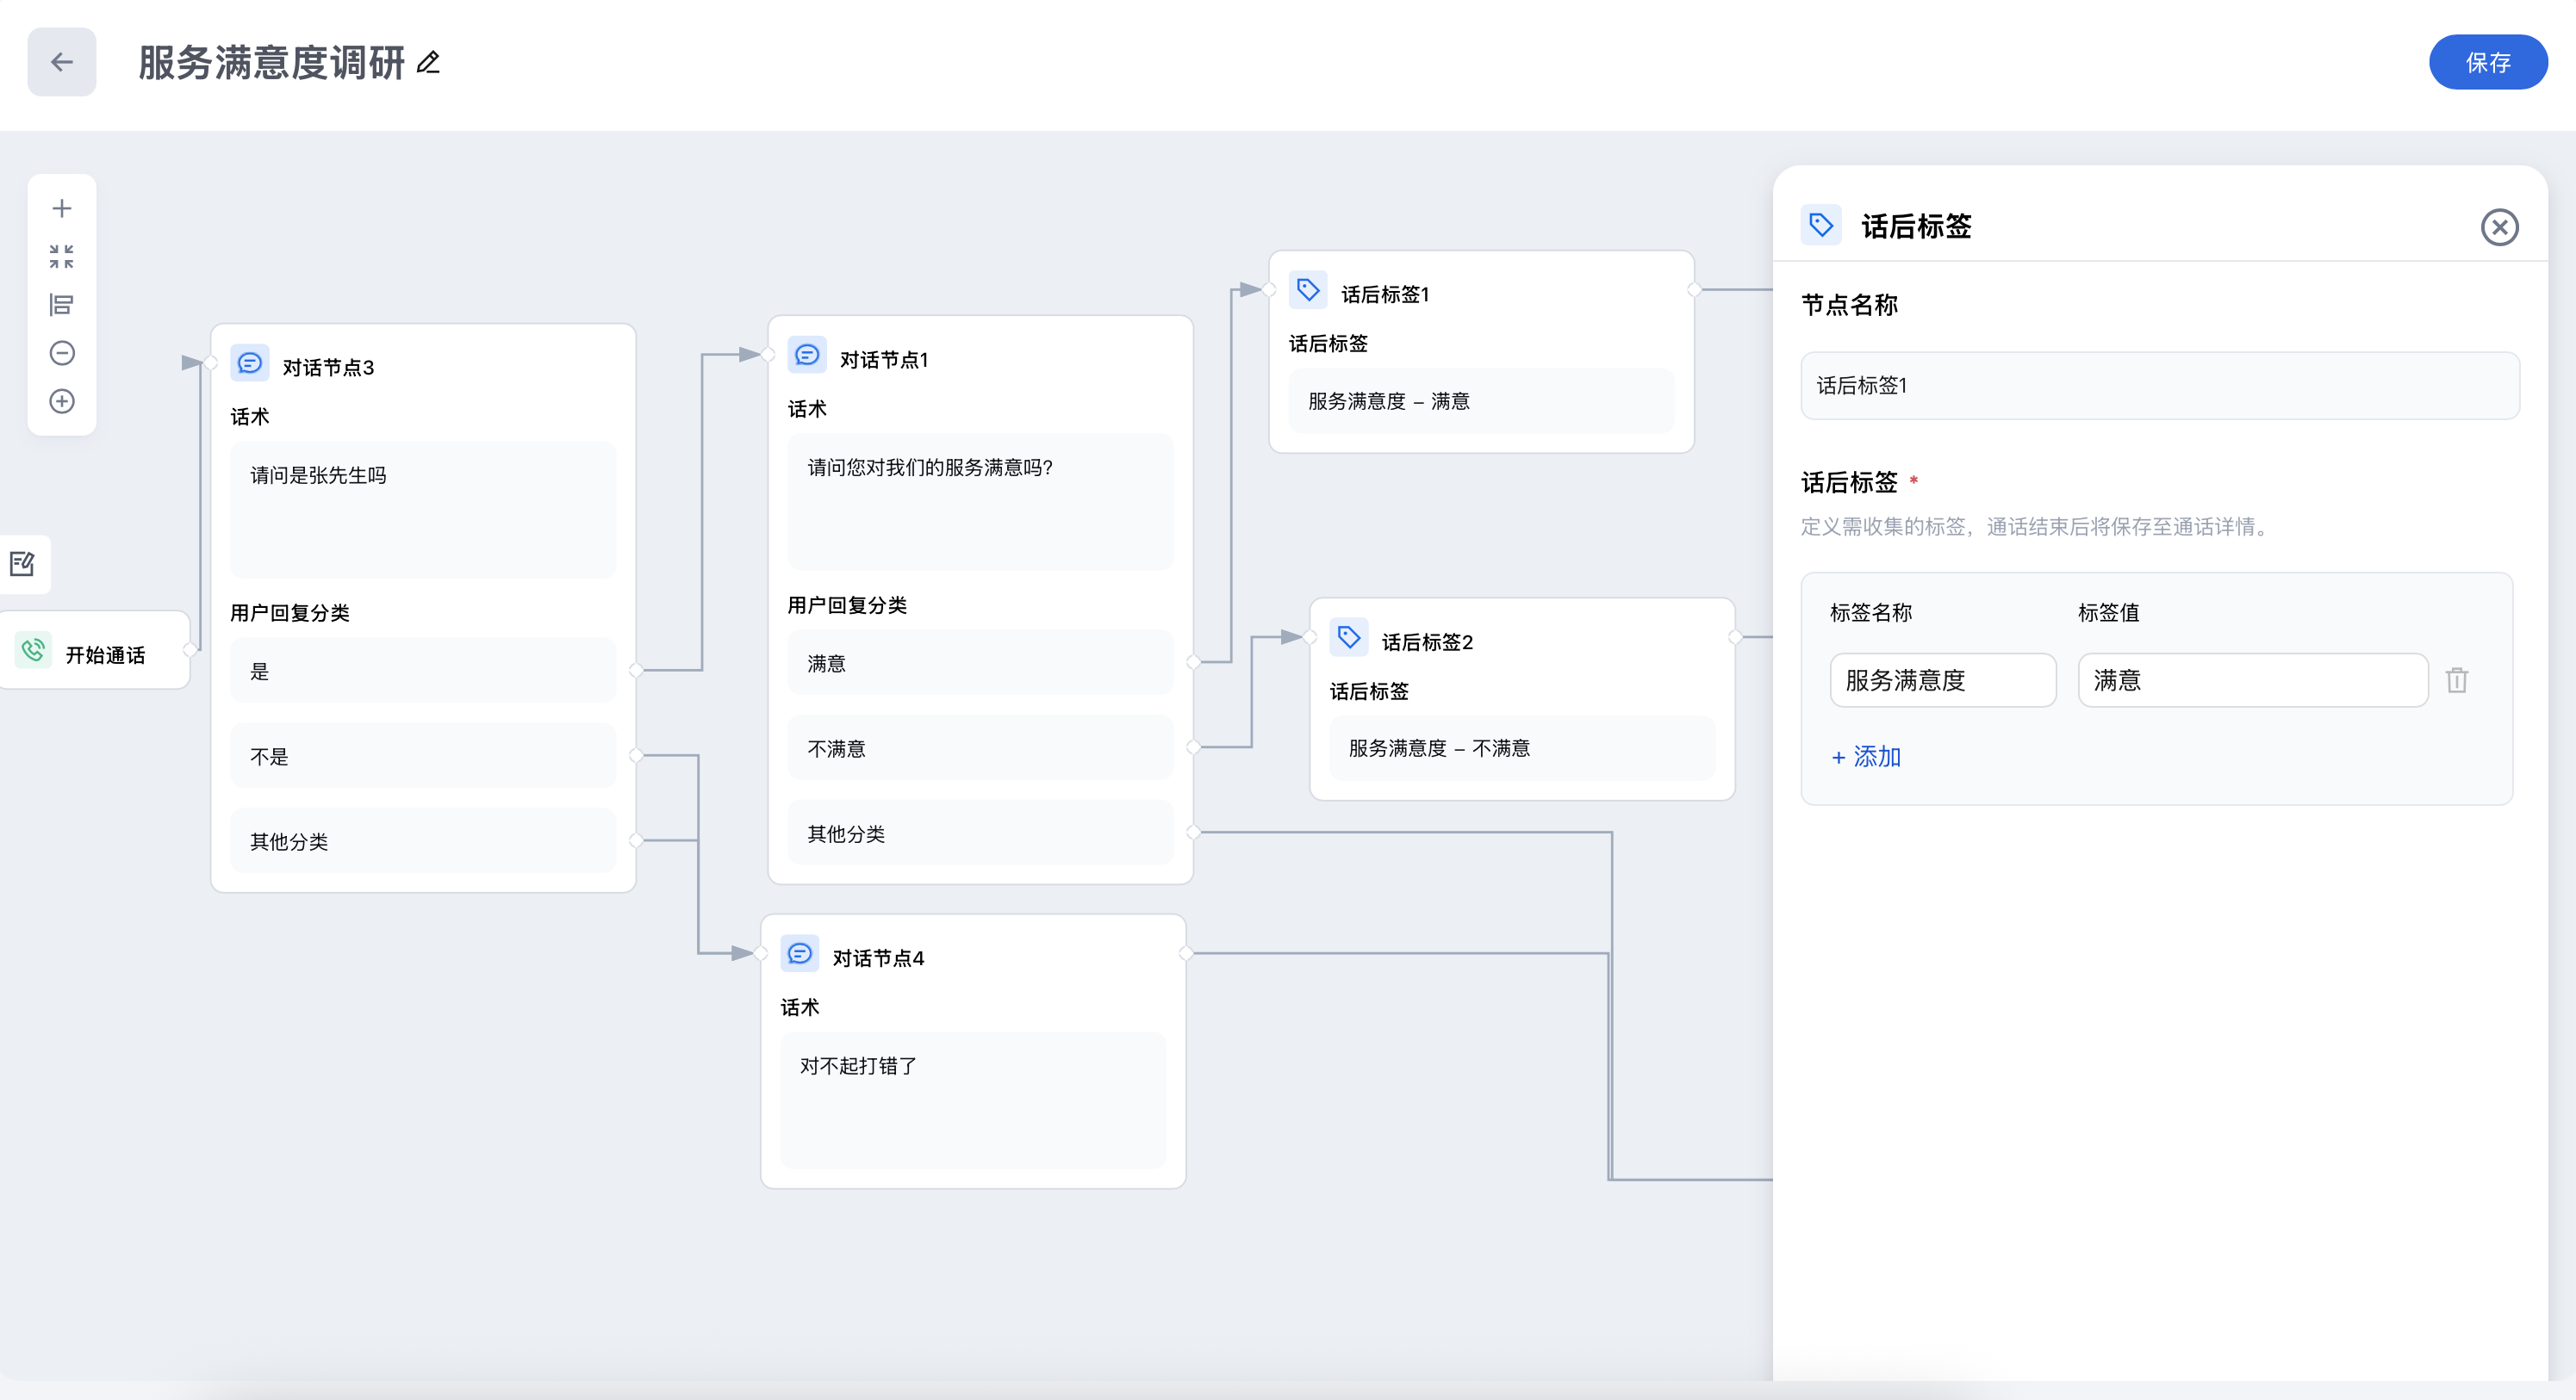Screen dimensions: 2576x1400
Task: Delete the 服务满意度 tag row
Action: 2456,680
